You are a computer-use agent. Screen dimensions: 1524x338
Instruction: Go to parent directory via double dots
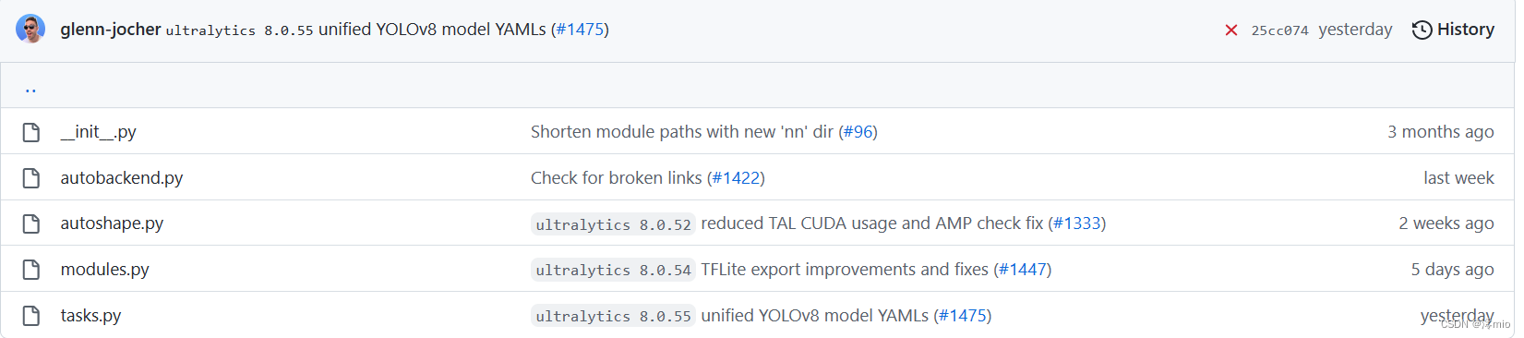pyautogui.click(x=30, y=90)
